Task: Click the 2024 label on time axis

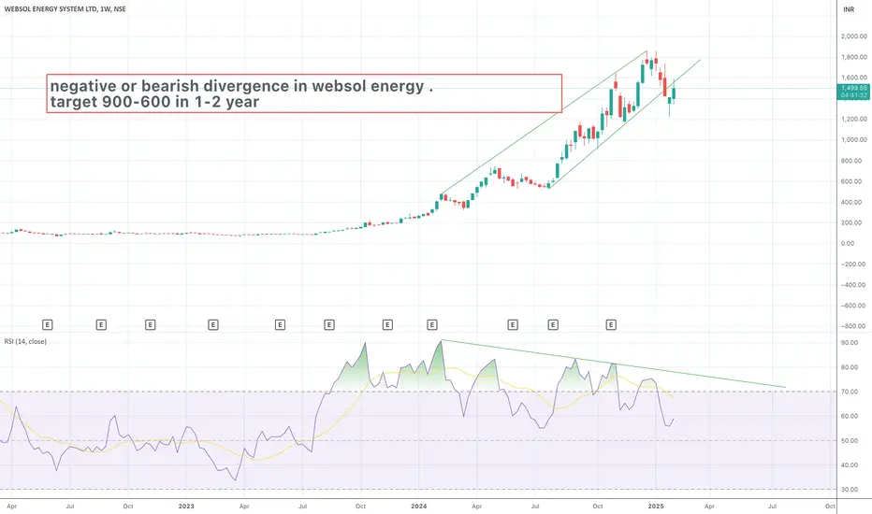Action: coord(419,507)
